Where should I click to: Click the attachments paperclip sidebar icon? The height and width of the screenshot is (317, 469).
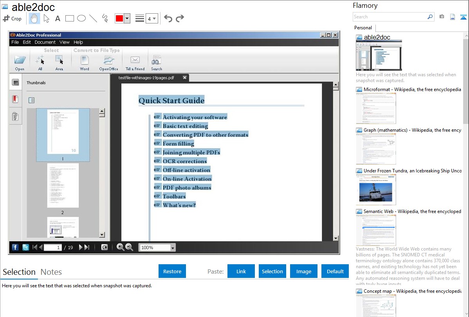pyautogui.click(x=15, y=116)
